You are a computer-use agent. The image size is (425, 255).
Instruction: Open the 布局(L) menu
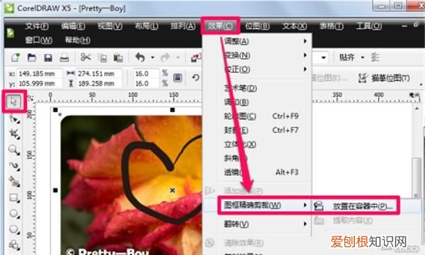click(x=147, y=26)
